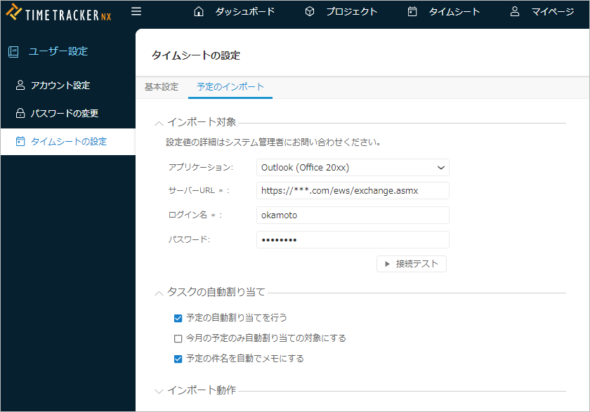Collapse the インポート対象 section

point(159,123)
